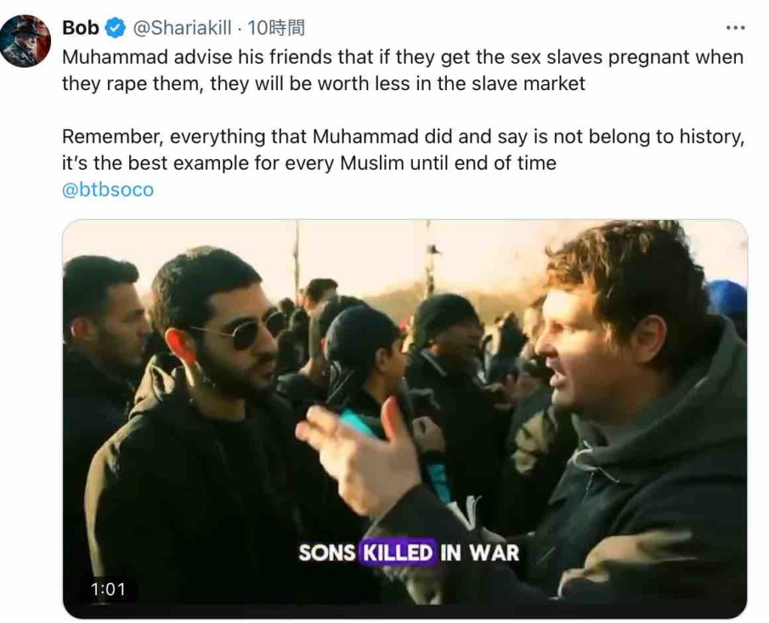Click the paragraph beginning with "Remember"
Image resolution: width=769 pixels, height=623 pixels.
(x=402, y=149)
